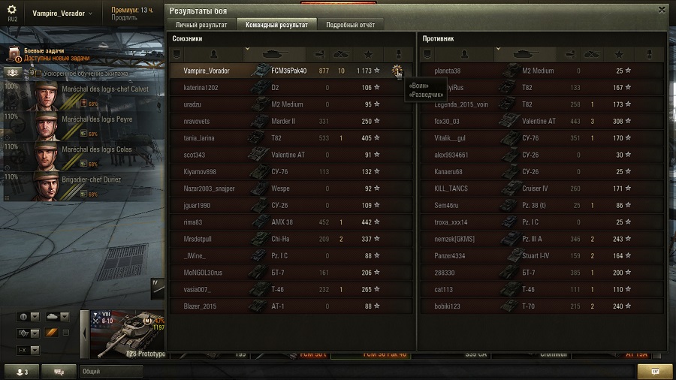Viewport: 676px width, 380px height.
Task: Open the Боевые задачи briefcase icon
Action: click(14, 54)
